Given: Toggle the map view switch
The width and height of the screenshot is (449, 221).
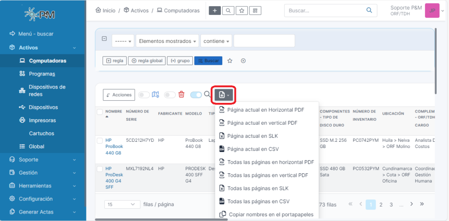Looking at the screenshot, I should [x=144, y=95].
